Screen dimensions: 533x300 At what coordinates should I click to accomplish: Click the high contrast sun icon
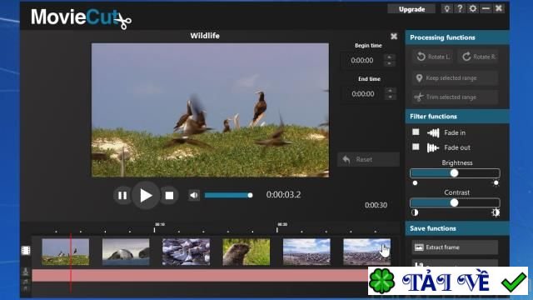[x=496, y=212]
